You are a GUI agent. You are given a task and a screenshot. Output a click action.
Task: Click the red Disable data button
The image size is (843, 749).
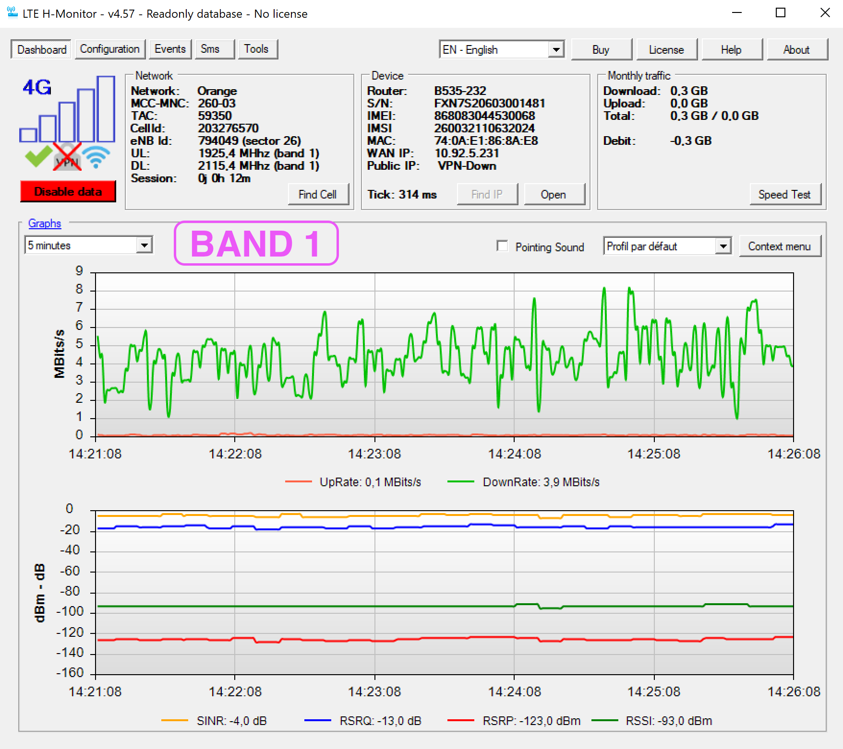pyautogui.click(x=68, y=191)
